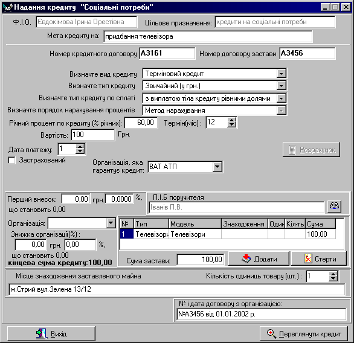354x343 pixels.
Task: Expand the Організація dropdown
Action: click(x=111, y=223)
